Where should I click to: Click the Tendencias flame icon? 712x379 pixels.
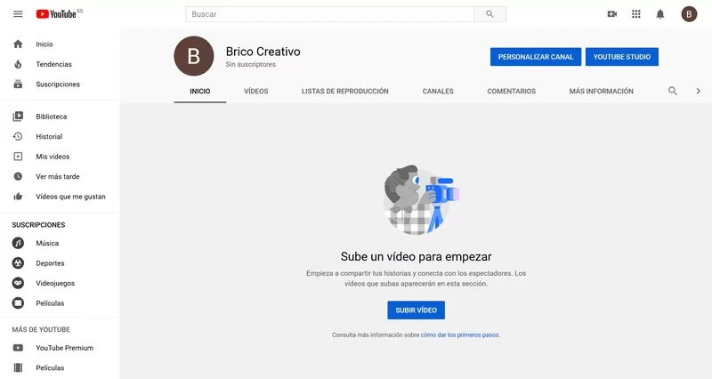coord(18,64)
